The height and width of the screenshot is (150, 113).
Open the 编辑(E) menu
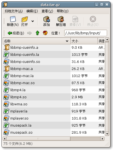pos(32,11)
